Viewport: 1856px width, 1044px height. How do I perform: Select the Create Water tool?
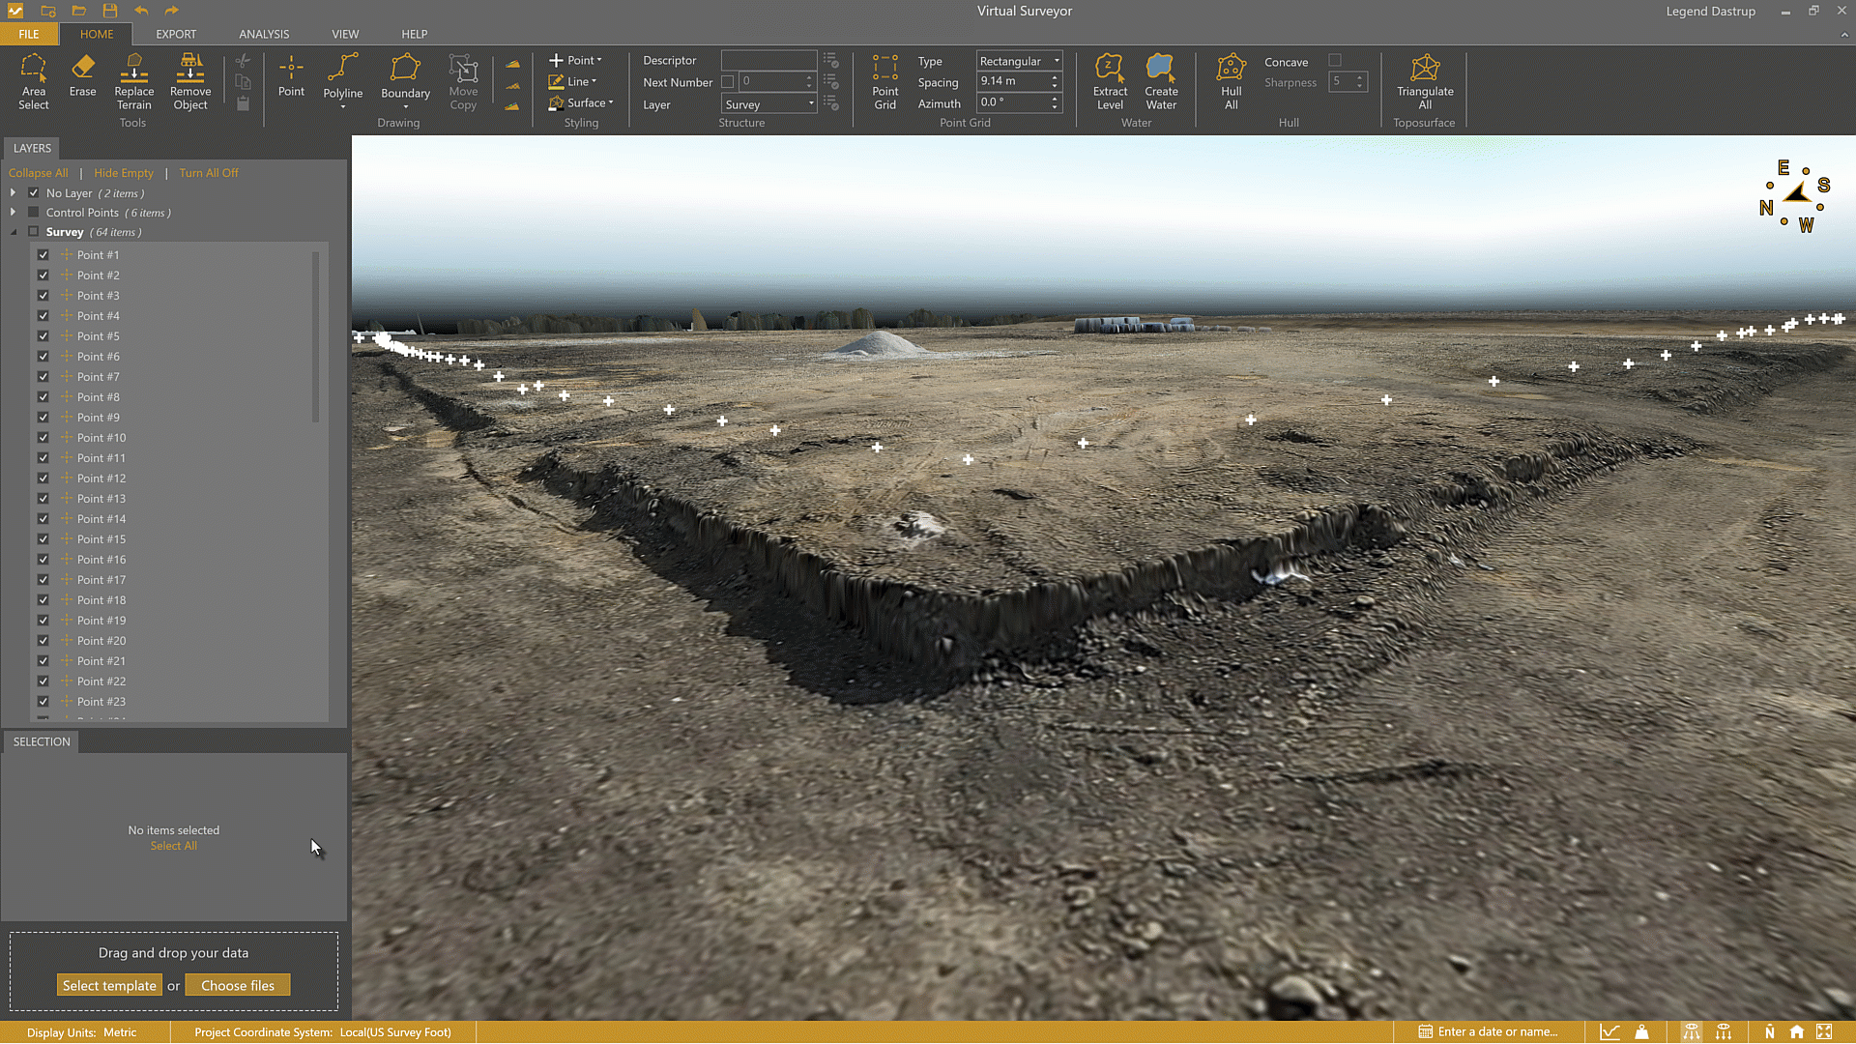pyautogui.click(x=1160, y=82)
